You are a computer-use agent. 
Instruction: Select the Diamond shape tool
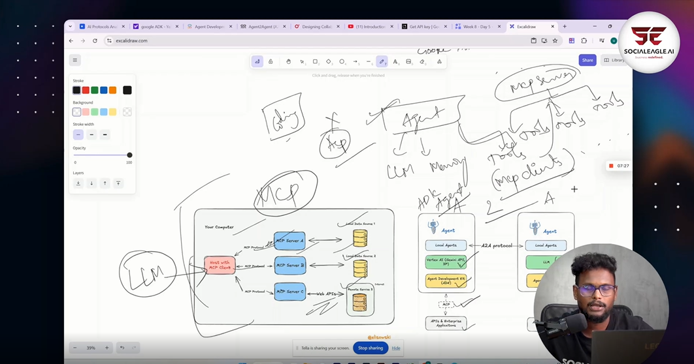329,61
